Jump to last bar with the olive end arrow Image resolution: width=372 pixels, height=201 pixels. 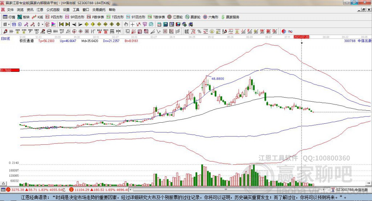[68, 24]
